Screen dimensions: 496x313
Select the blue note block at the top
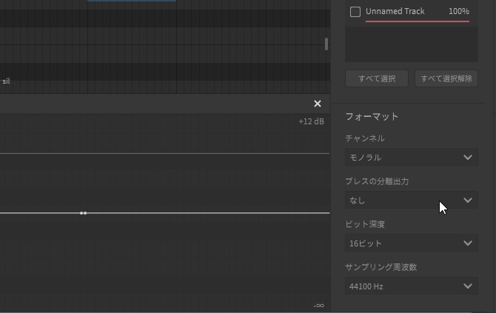[132, 1]
